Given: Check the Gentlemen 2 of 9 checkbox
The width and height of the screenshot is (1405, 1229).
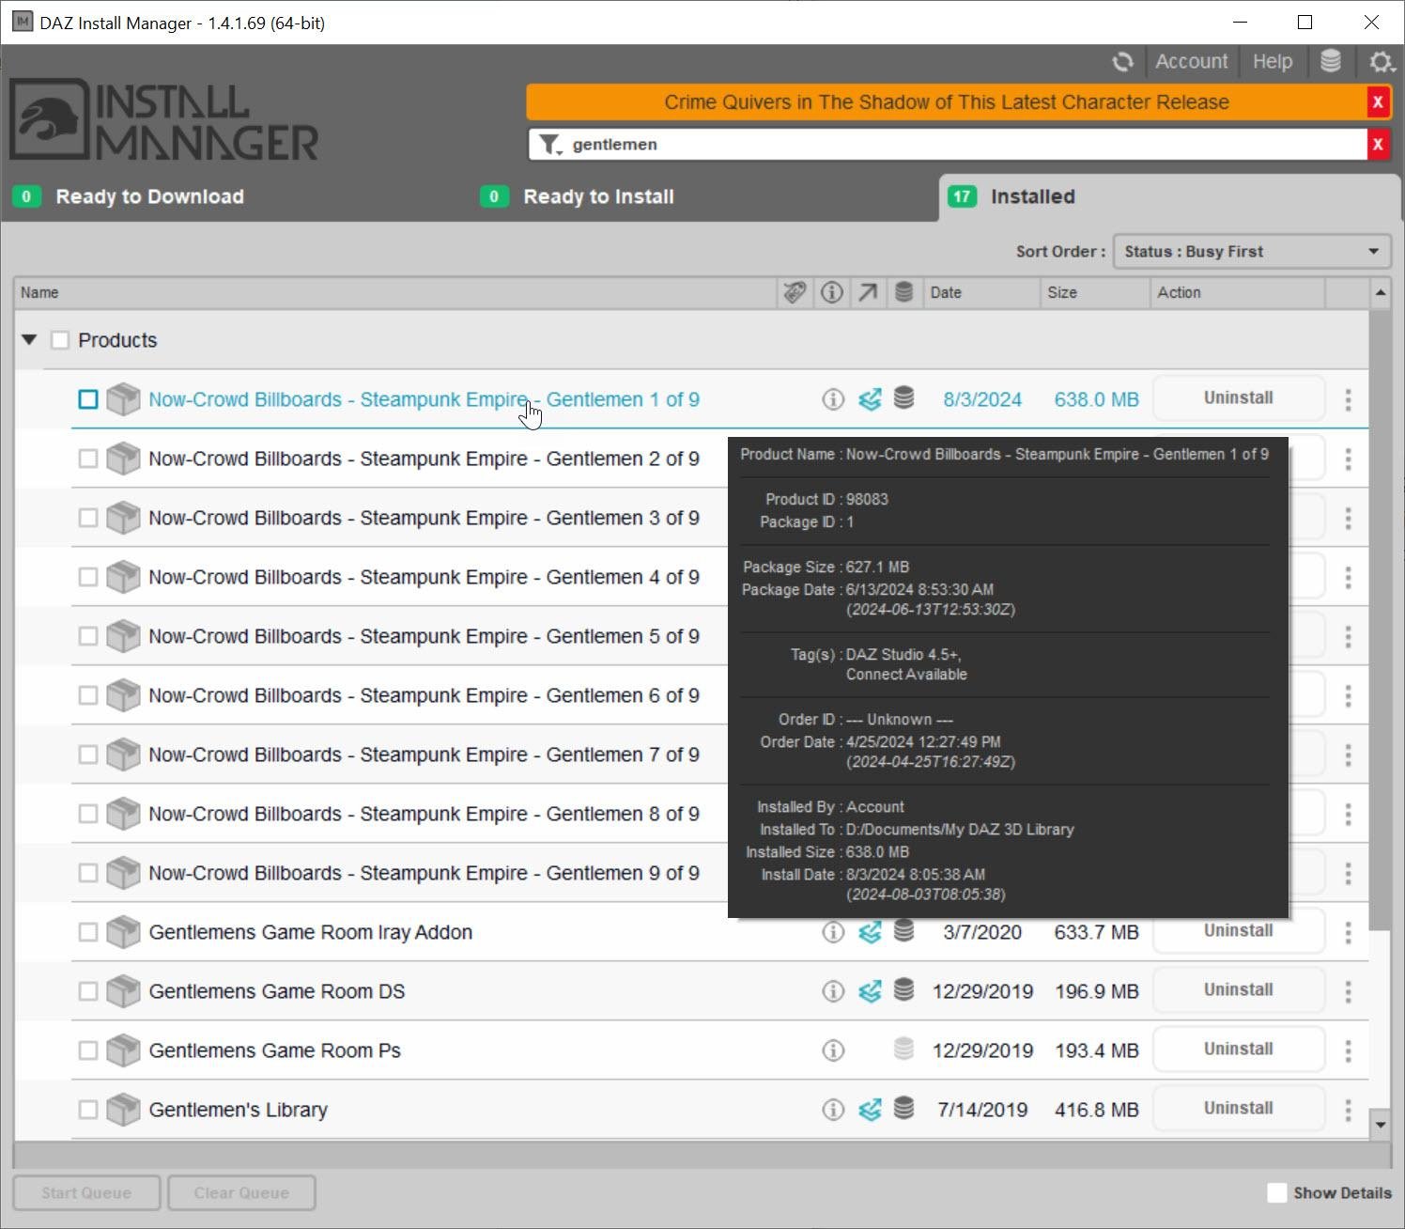Looking at the screenshot, I should (88, 459).
